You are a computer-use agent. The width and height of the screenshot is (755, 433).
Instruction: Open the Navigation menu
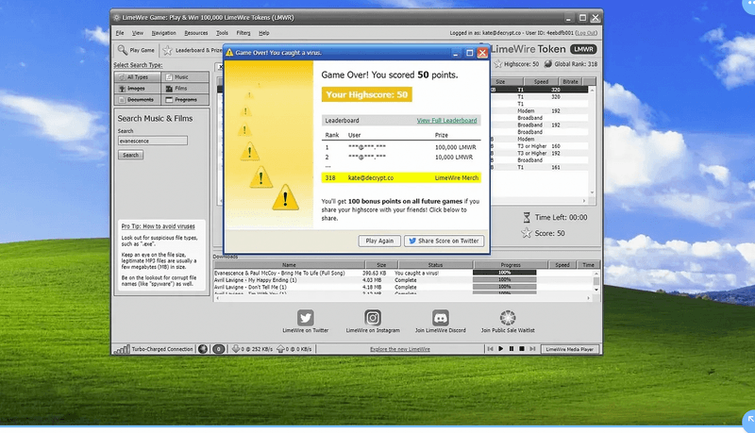(163, 33)
